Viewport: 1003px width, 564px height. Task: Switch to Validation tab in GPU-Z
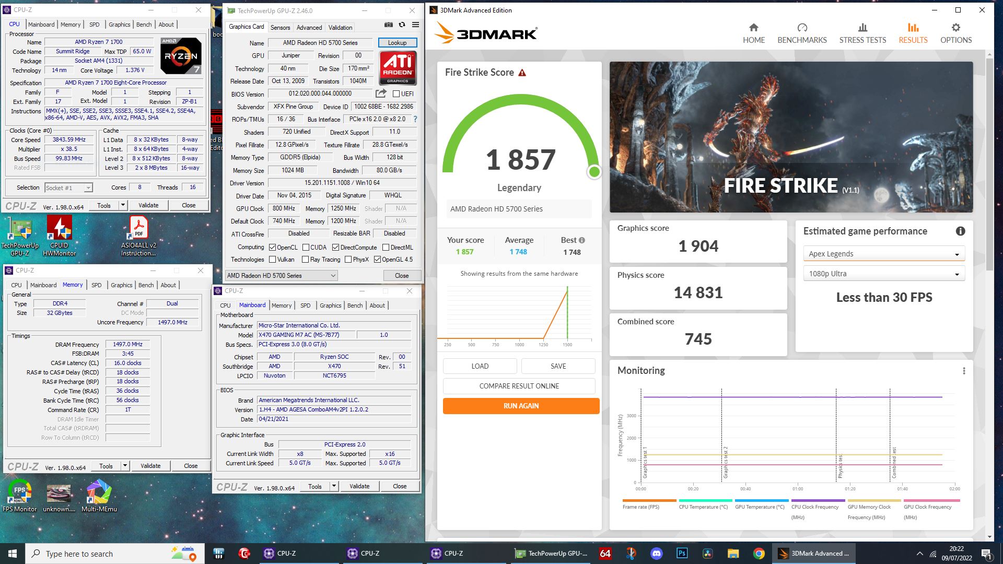[340, 28]
